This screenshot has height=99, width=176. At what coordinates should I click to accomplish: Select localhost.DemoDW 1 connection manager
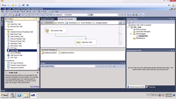66,53
